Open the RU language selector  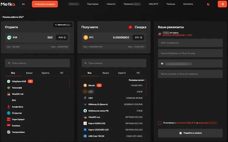(24, 4)
